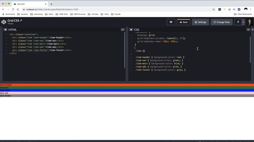Open YouTube bookmarks folder

[93, 14]
